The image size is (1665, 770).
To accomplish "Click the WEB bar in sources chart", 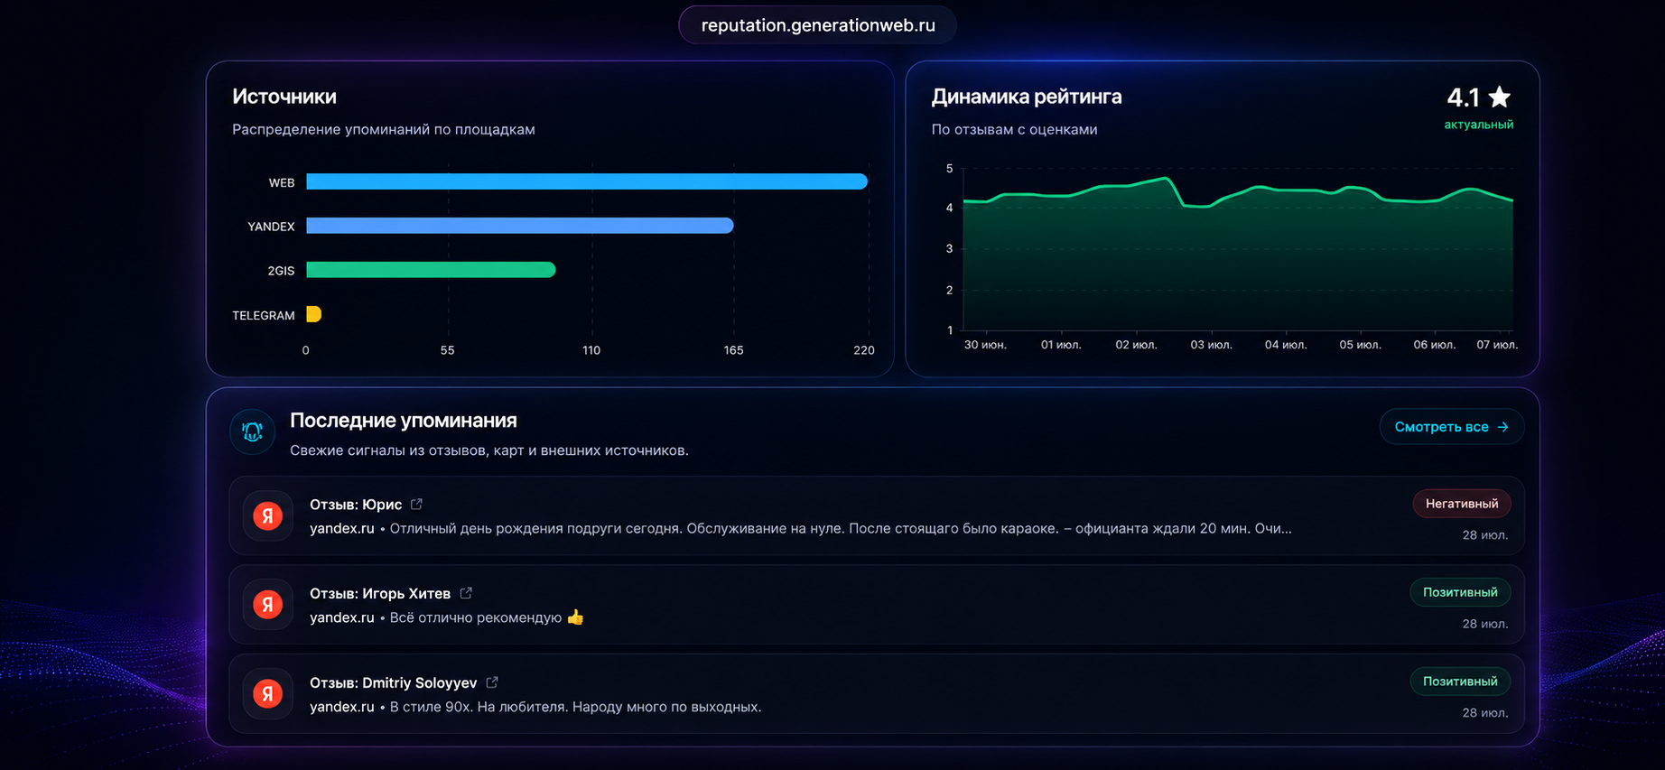I will coord(587,181).
